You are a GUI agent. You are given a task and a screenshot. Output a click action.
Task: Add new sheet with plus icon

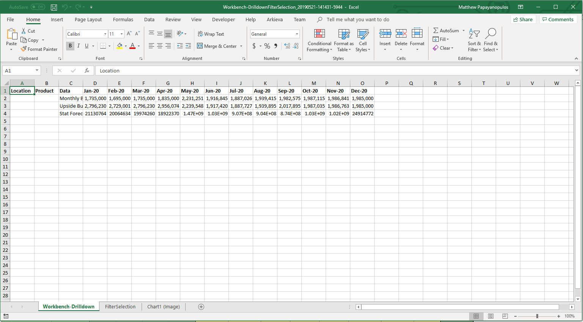coord(201,306)
